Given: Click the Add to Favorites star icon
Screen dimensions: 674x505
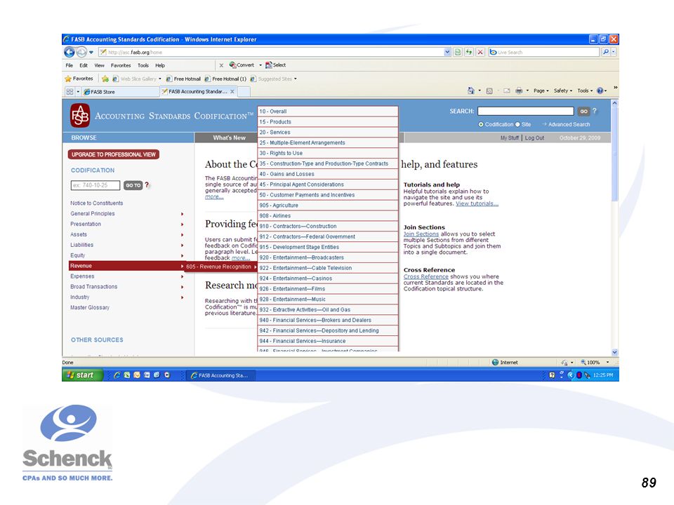Looking at the screenshot, I should click(105, 79).
